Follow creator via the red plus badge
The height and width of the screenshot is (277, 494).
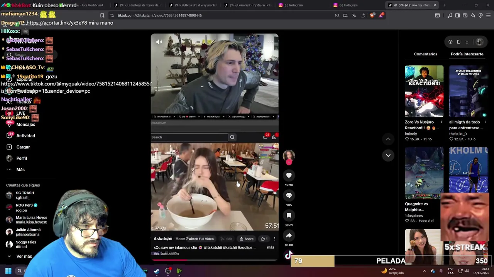click(x=289, y=162)
